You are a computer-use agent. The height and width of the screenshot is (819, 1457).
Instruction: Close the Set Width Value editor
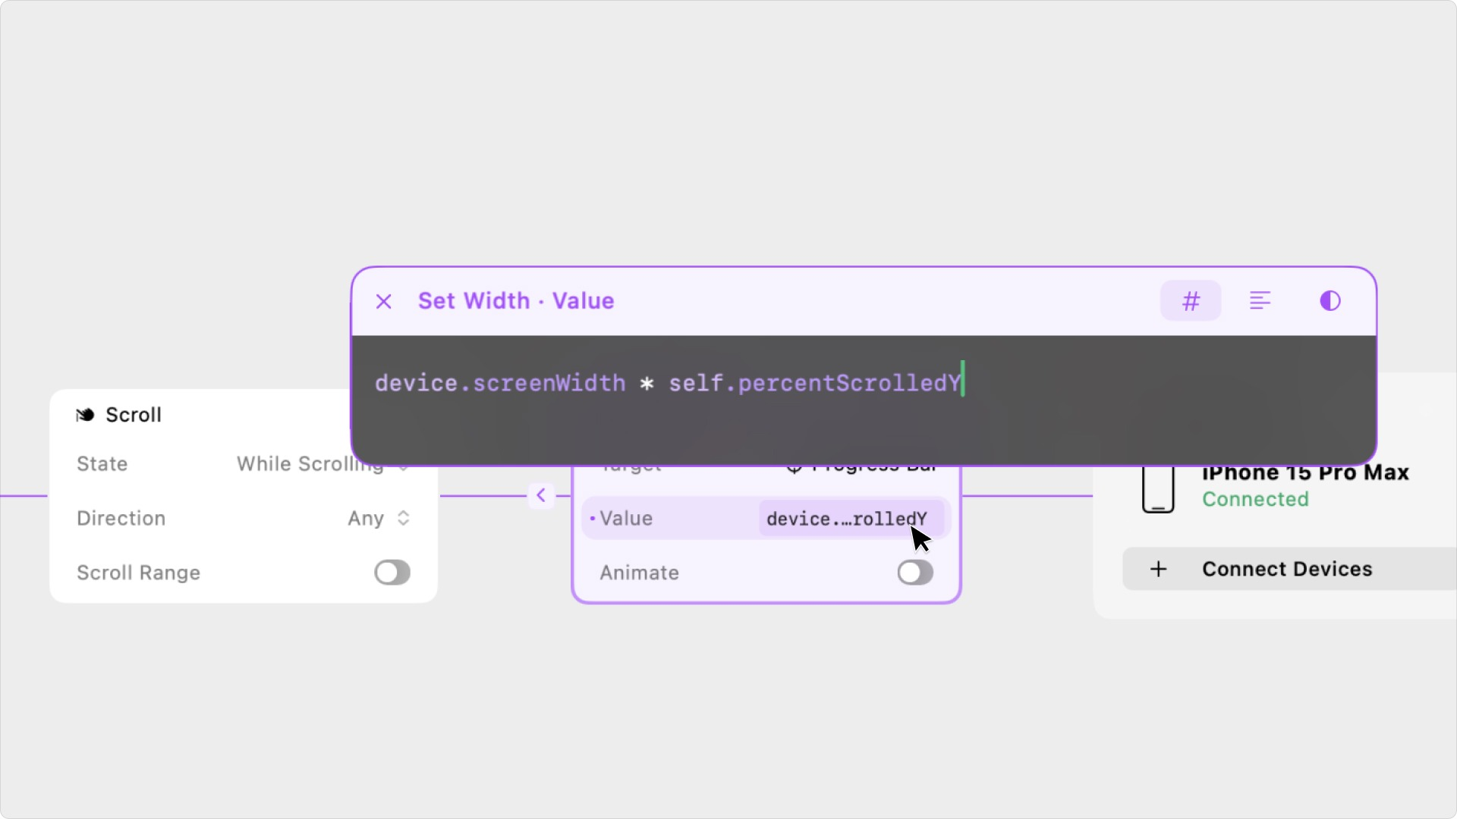coord(384,302)
